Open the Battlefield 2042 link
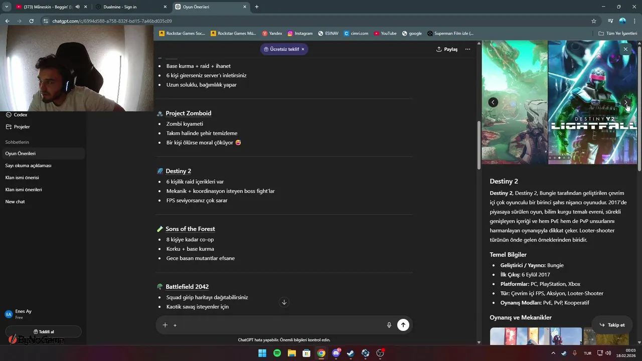 tap(187, 287)
